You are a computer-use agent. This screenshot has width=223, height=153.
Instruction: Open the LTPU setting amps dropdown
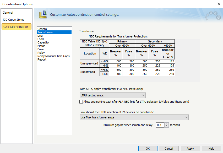coord(112,95)
